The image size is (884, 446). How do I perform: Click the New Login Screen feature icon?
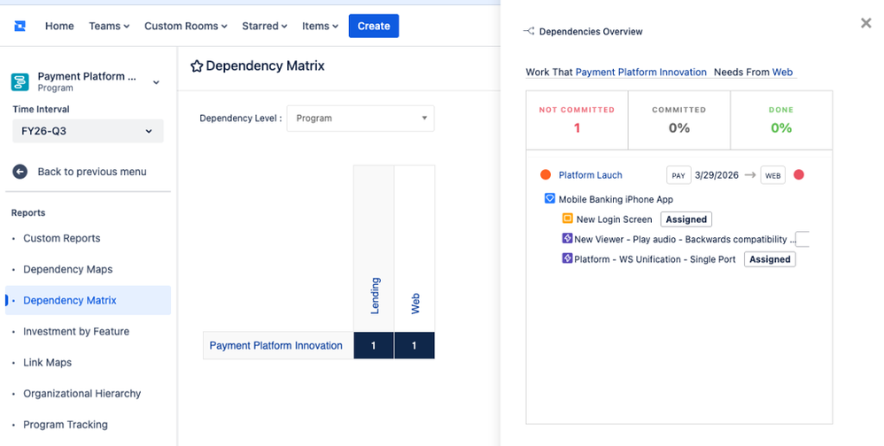point(568,219)
